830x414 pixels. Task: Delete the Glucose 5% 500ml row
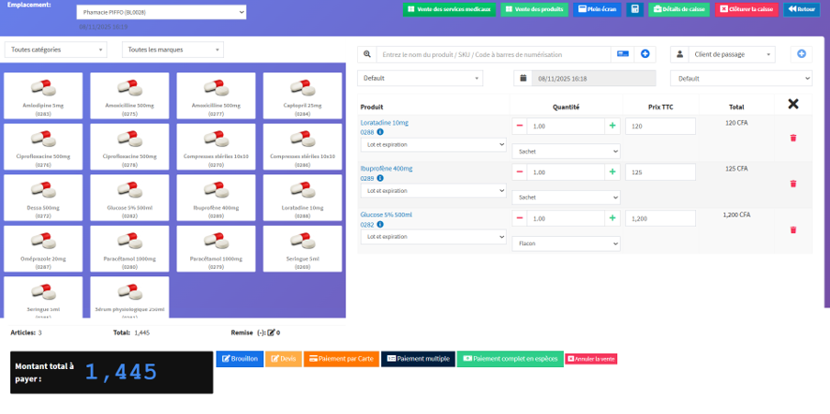pyautogui.click(x=793, y=229)
